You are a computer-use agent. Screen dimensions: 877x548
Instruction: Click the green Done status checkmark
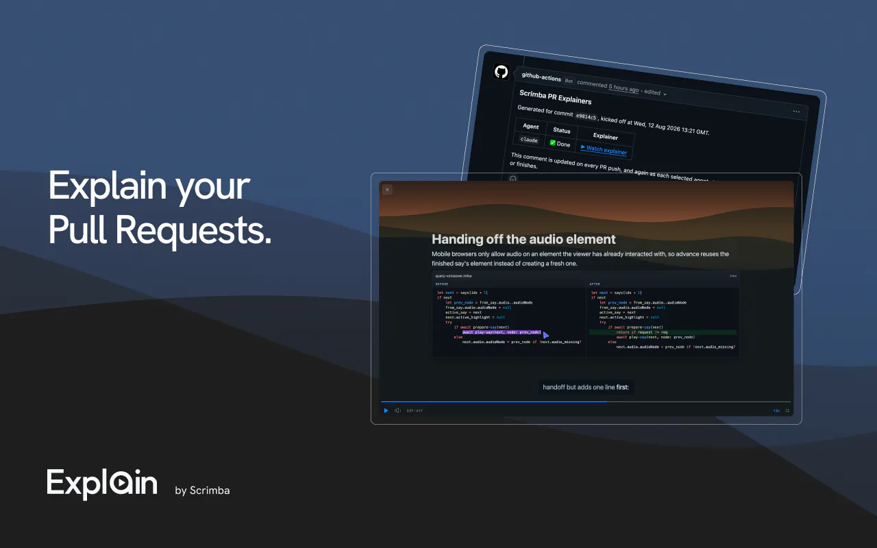pos(553,142)
